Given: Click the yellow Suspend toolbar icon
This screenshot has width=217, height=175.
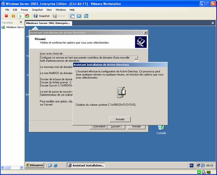Looking at the screenshot, I should (x=13, y=16).
